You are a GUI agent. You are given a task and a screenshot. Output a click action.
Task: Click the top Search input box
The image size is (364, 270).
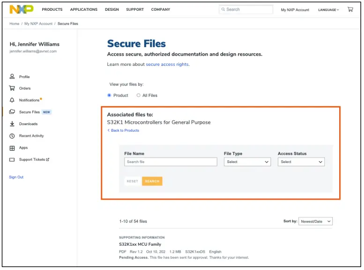click(246, 9)
